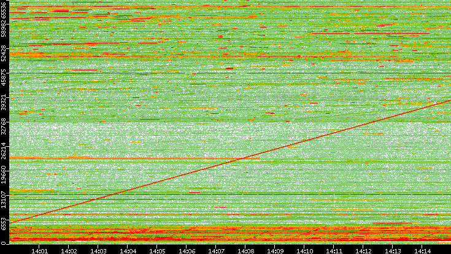Click the 58982 y-axis label
The image size is (451, 254).
coord(4,28)
